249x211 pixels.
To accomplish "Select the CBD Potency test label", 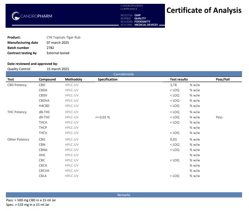I will tap(17, 85).
